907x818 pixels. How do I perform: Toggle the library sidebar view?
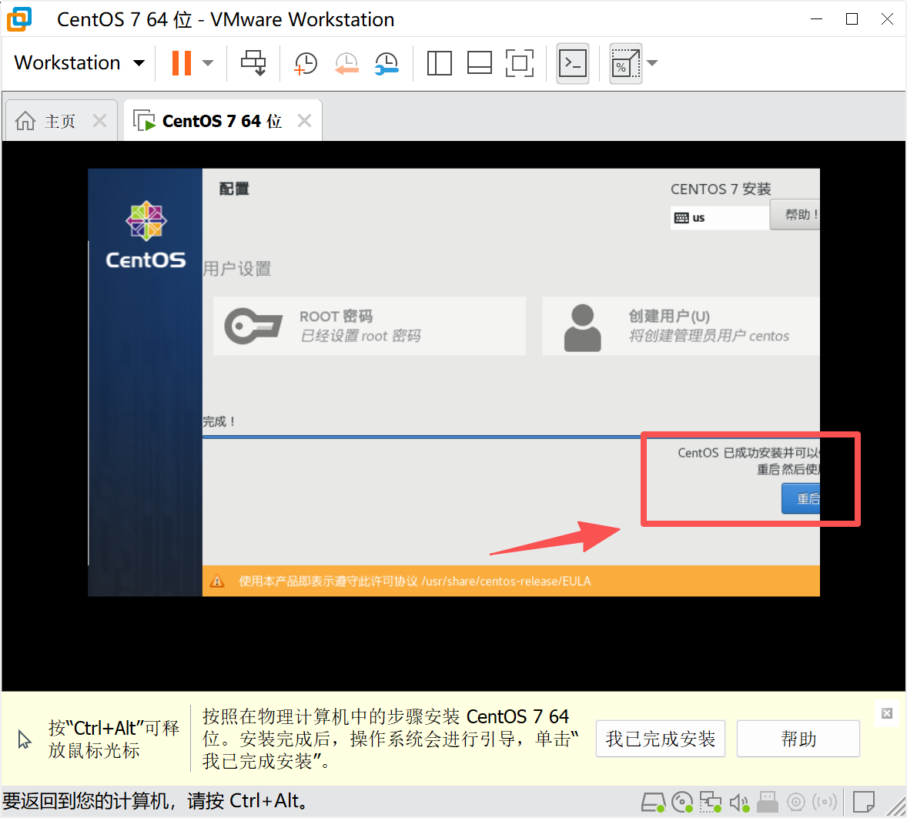click(439, 63)
